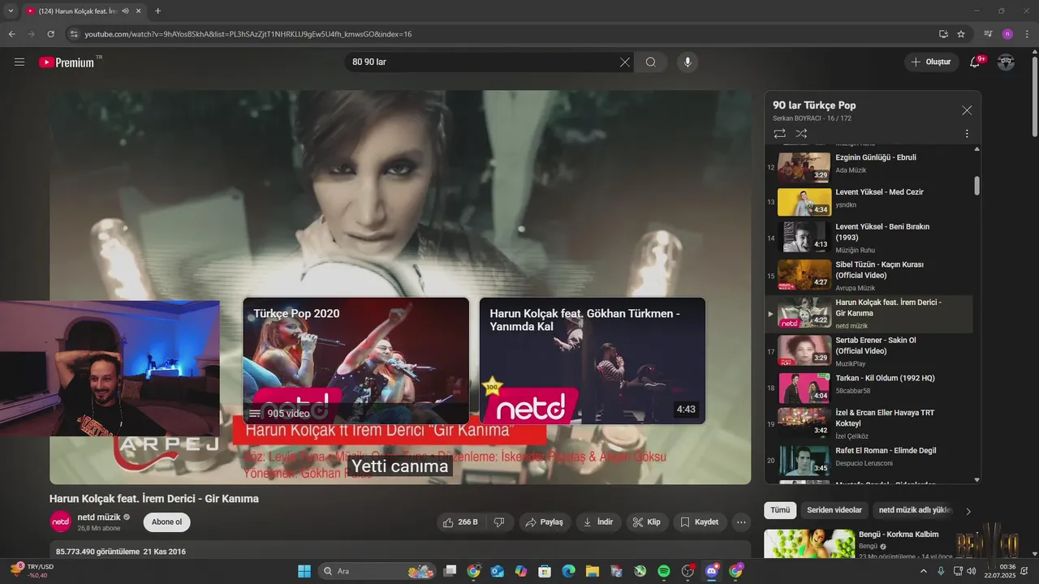The image size is (1039, 584).
Task: Open the browser media control icon
Action: [x=988, y=34]
